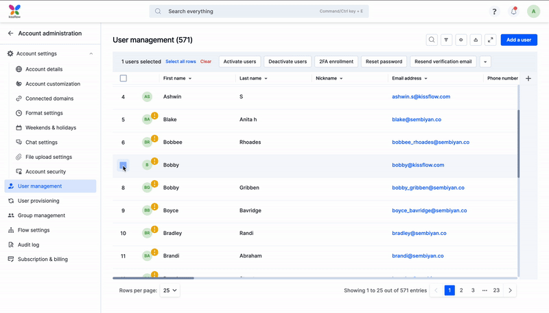The image size is (549, 313).
Task: Click the Add a user button
Action: (x=519, y=40)
